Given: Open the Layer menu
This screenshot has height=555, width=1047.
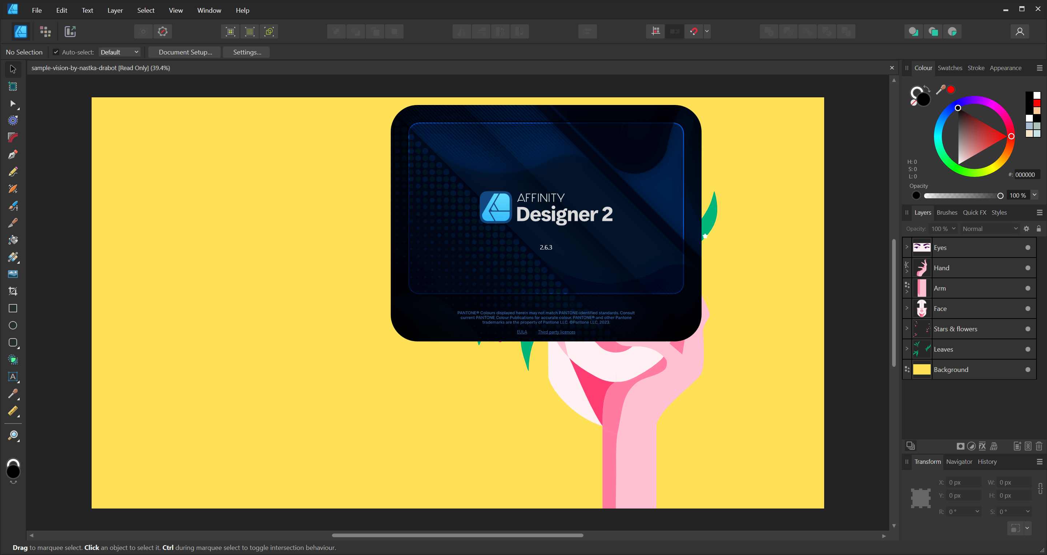Looking at the screenshot, I should (x=115, y=10).
